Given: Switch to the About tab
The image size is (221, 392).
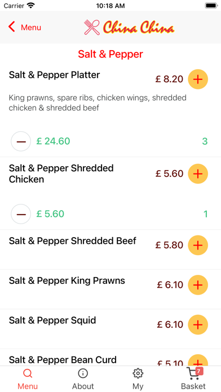Looking at the screenshot, I should tap(83, 378).
